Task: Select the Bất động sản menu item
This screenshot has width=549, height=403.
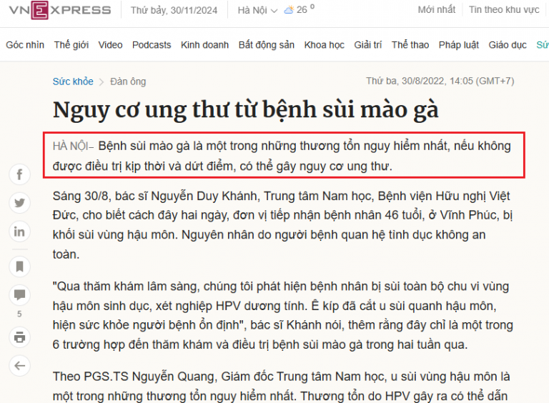Action: (x=266, y=45)
